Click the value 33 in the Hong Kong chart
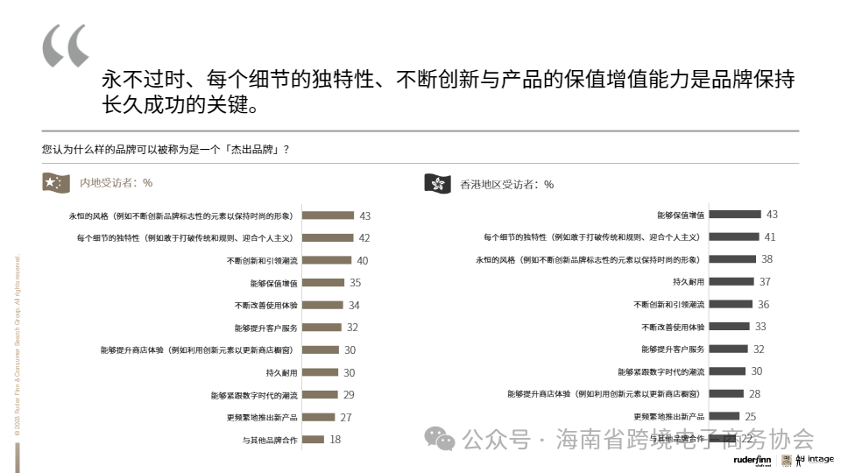841x473 pixels. click(x=760, y=327)
